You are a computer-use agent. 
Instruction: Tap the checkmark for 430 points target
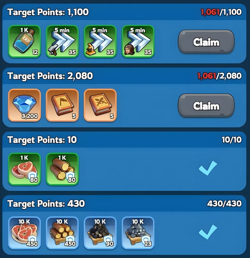tap(208, 232)
